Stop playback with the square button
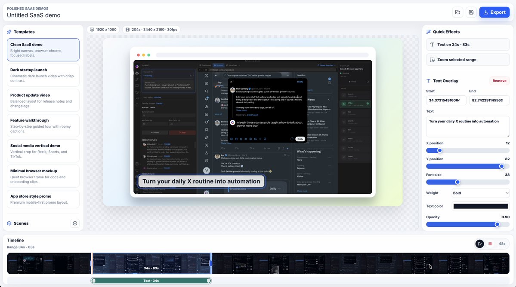516x287 pixels. [490, 244]
